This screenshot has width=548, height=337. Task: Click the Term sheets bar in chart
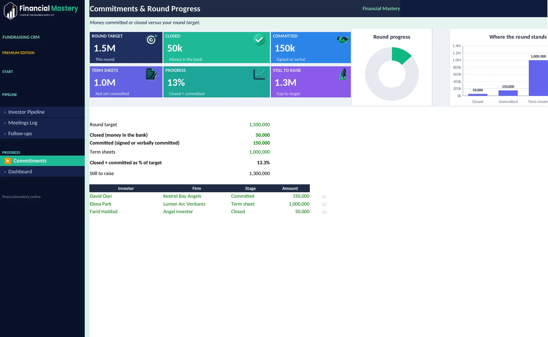coord(538,78)
